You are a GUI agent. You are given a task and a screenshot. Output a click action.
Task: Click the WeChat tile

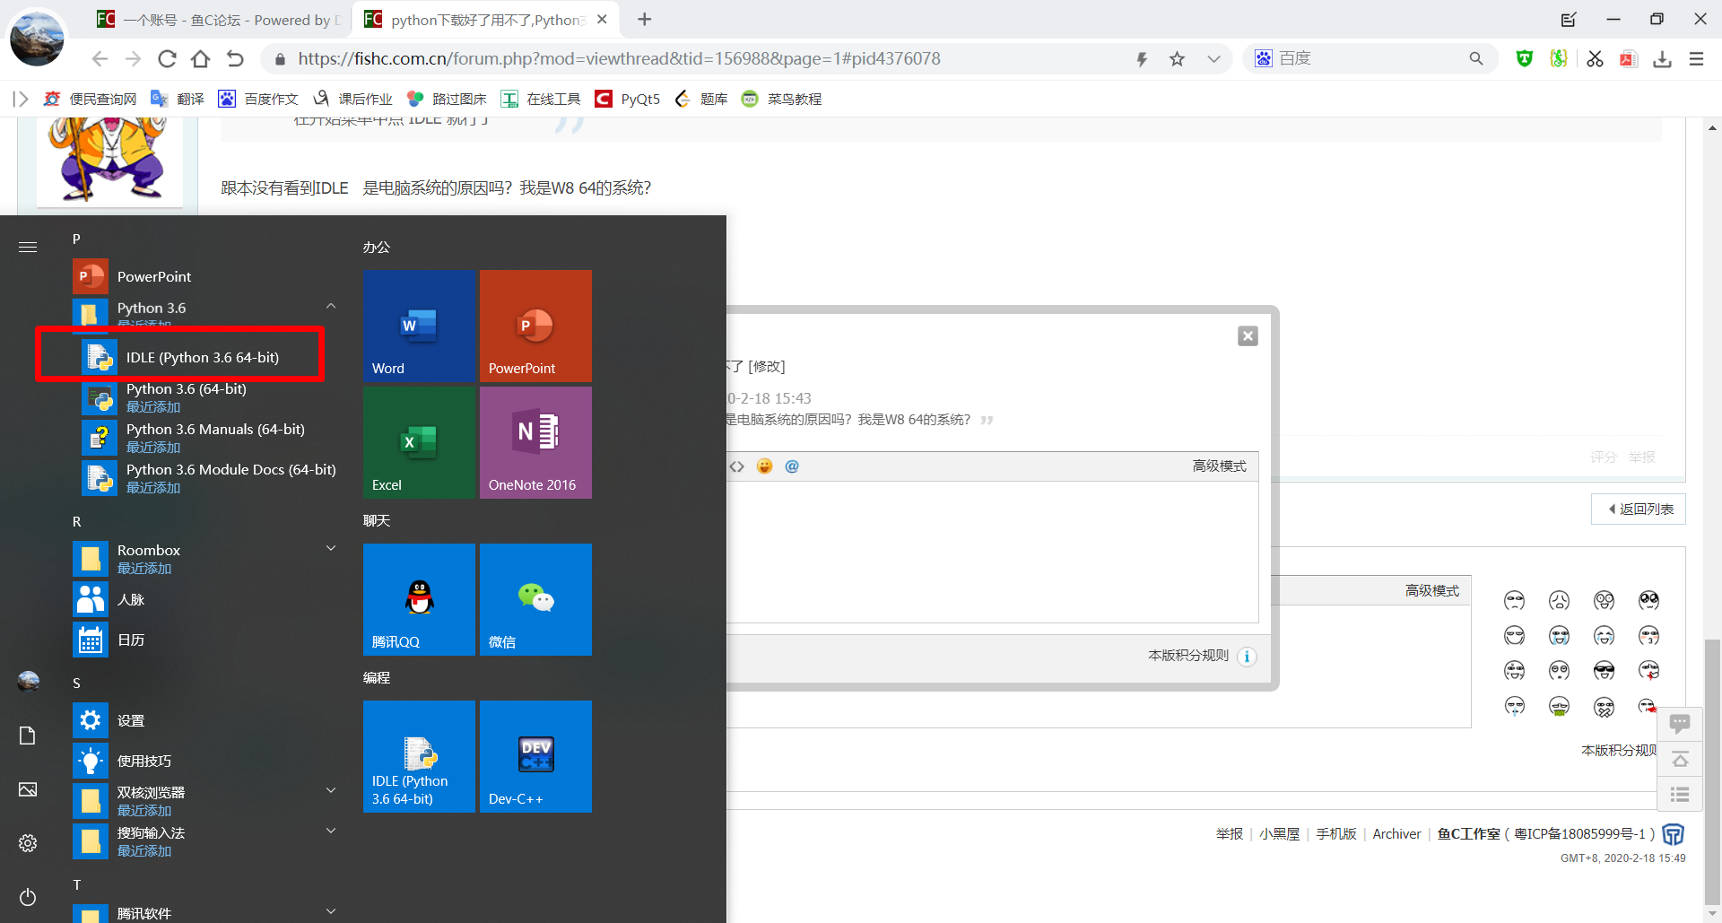pos(535,599)
